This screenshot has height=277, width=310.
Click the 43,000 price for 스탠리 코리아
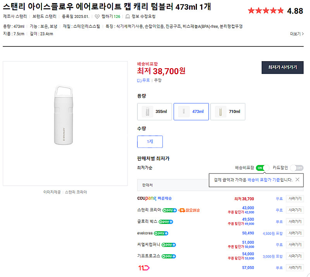point(248,208)
